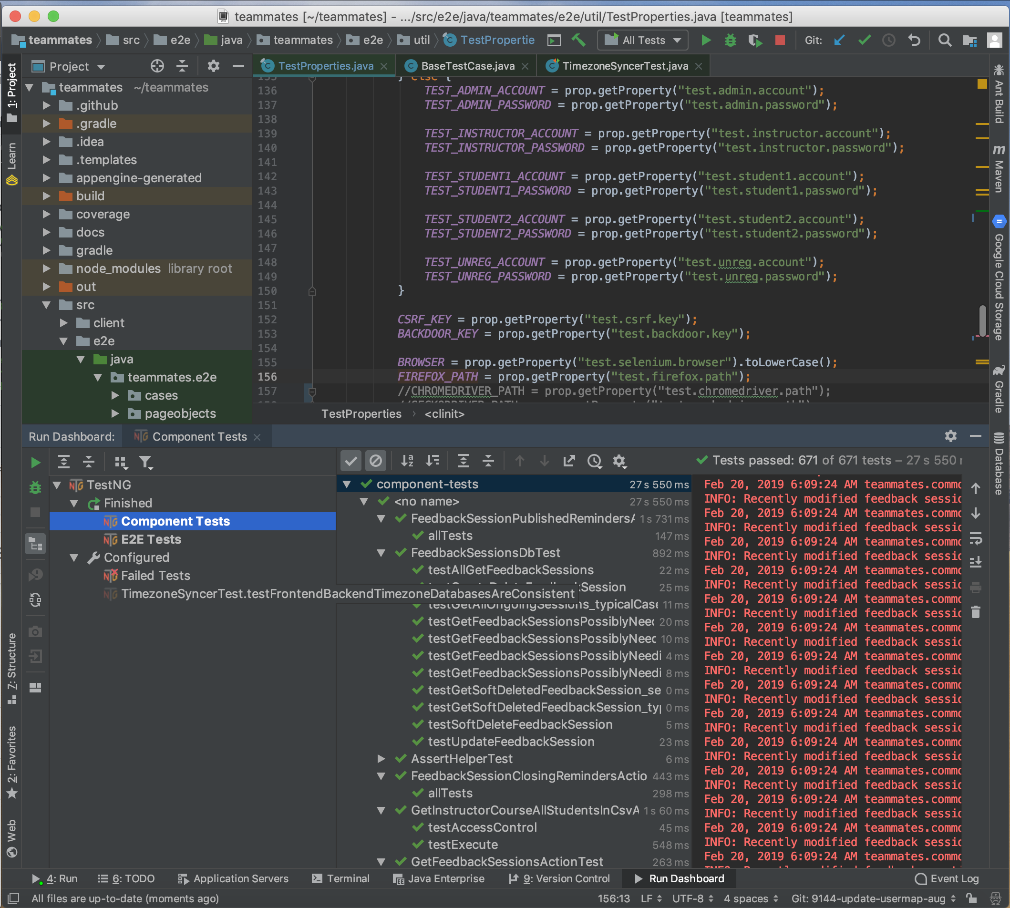Click the Git branch 9144-update-usermap-aug widget
The width and height of the screenshot is (1010, 908).
[x=875, y=898]
